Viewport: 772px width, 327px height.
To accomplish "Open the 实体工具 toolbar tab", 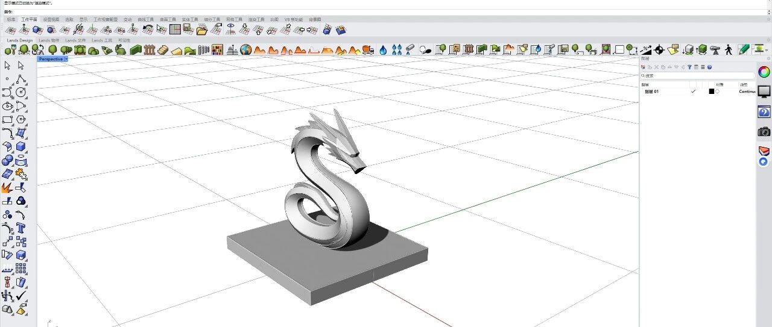I will (x=190, y=19).
